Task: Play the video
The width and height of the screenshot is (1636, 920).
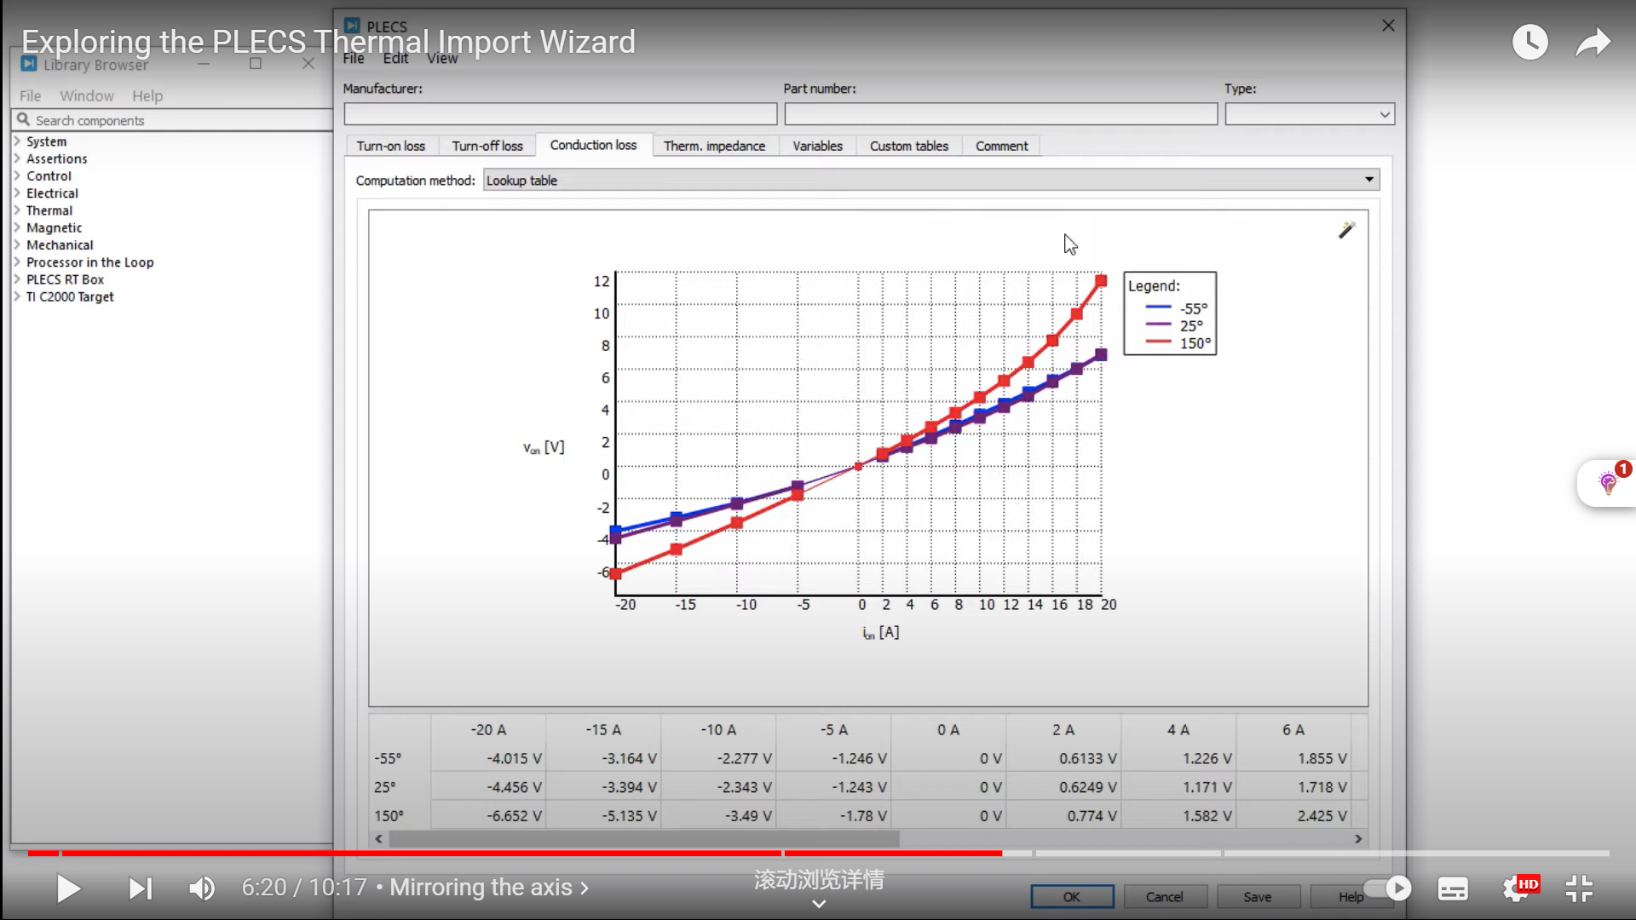Action: pos(68,888)
